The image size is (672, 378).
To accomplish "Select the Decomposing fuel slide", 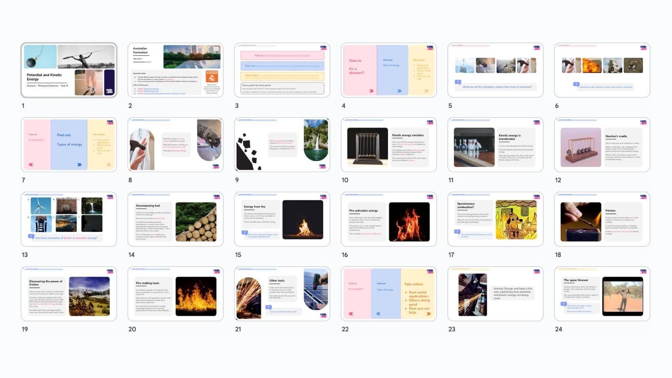I will click(175, 219).
